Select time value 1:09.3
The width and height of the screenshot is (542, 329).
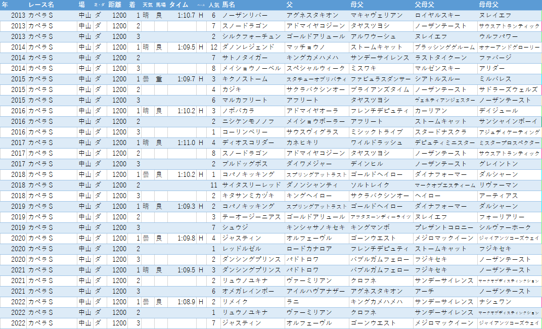(x=186, y=206)
